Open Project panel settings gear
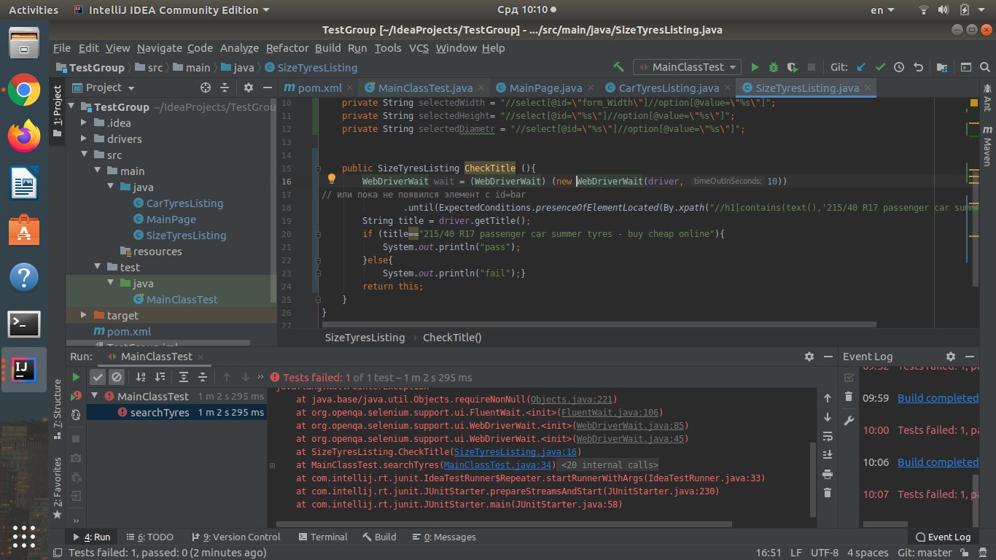 point(248,87)
